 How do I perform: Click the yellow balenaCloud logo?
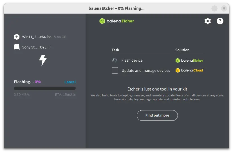(x=189, y=70)
